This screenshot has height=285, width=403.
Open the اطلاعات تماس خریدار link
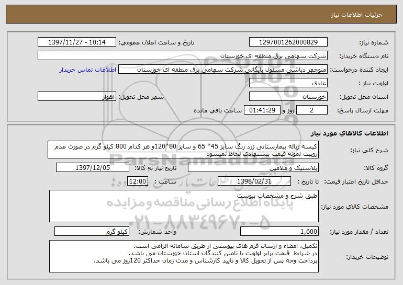click(88, 70)
